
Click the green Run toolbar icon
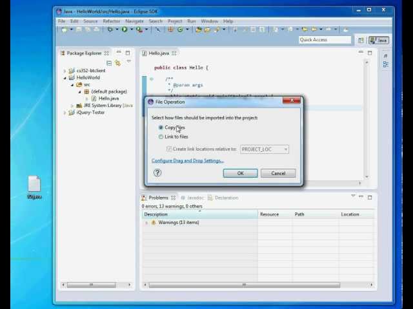125,30
